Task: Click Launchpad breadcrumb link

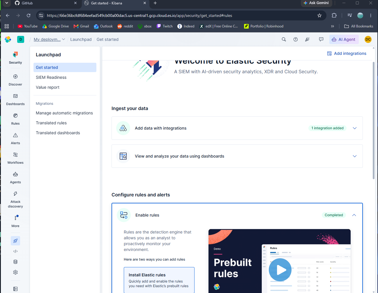Action: [x=81, y=39]
